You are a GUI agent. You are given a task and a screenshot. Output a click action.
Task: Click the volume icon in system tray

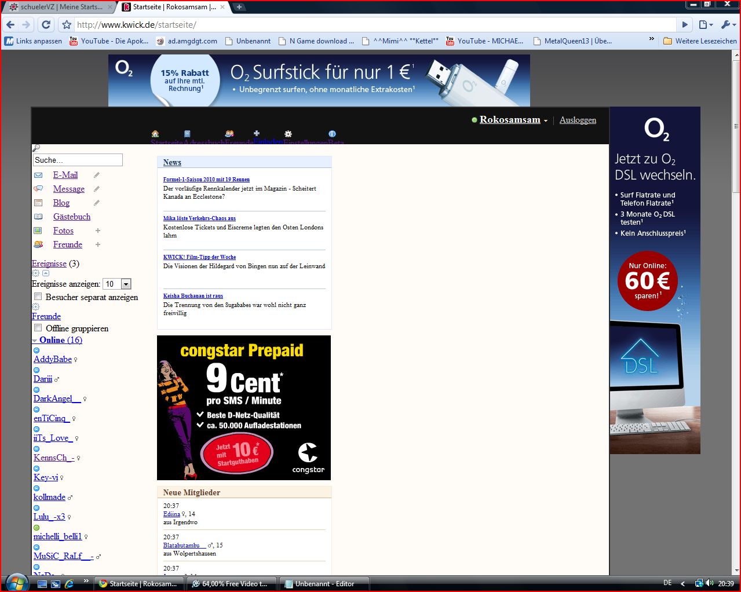710,583
